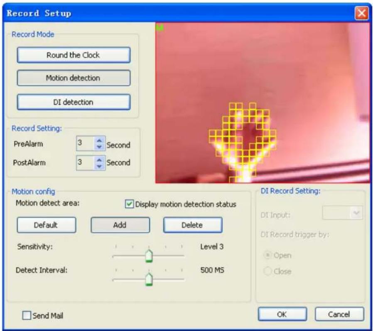Viewport: 373px width, 331px height.
Task: Confirm settings with OK button
Action: pos(282,314)
